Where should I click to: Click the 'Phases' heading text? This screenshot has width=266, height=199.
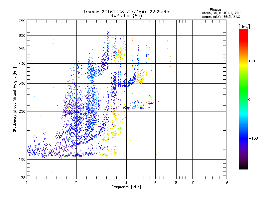[215, 10]
